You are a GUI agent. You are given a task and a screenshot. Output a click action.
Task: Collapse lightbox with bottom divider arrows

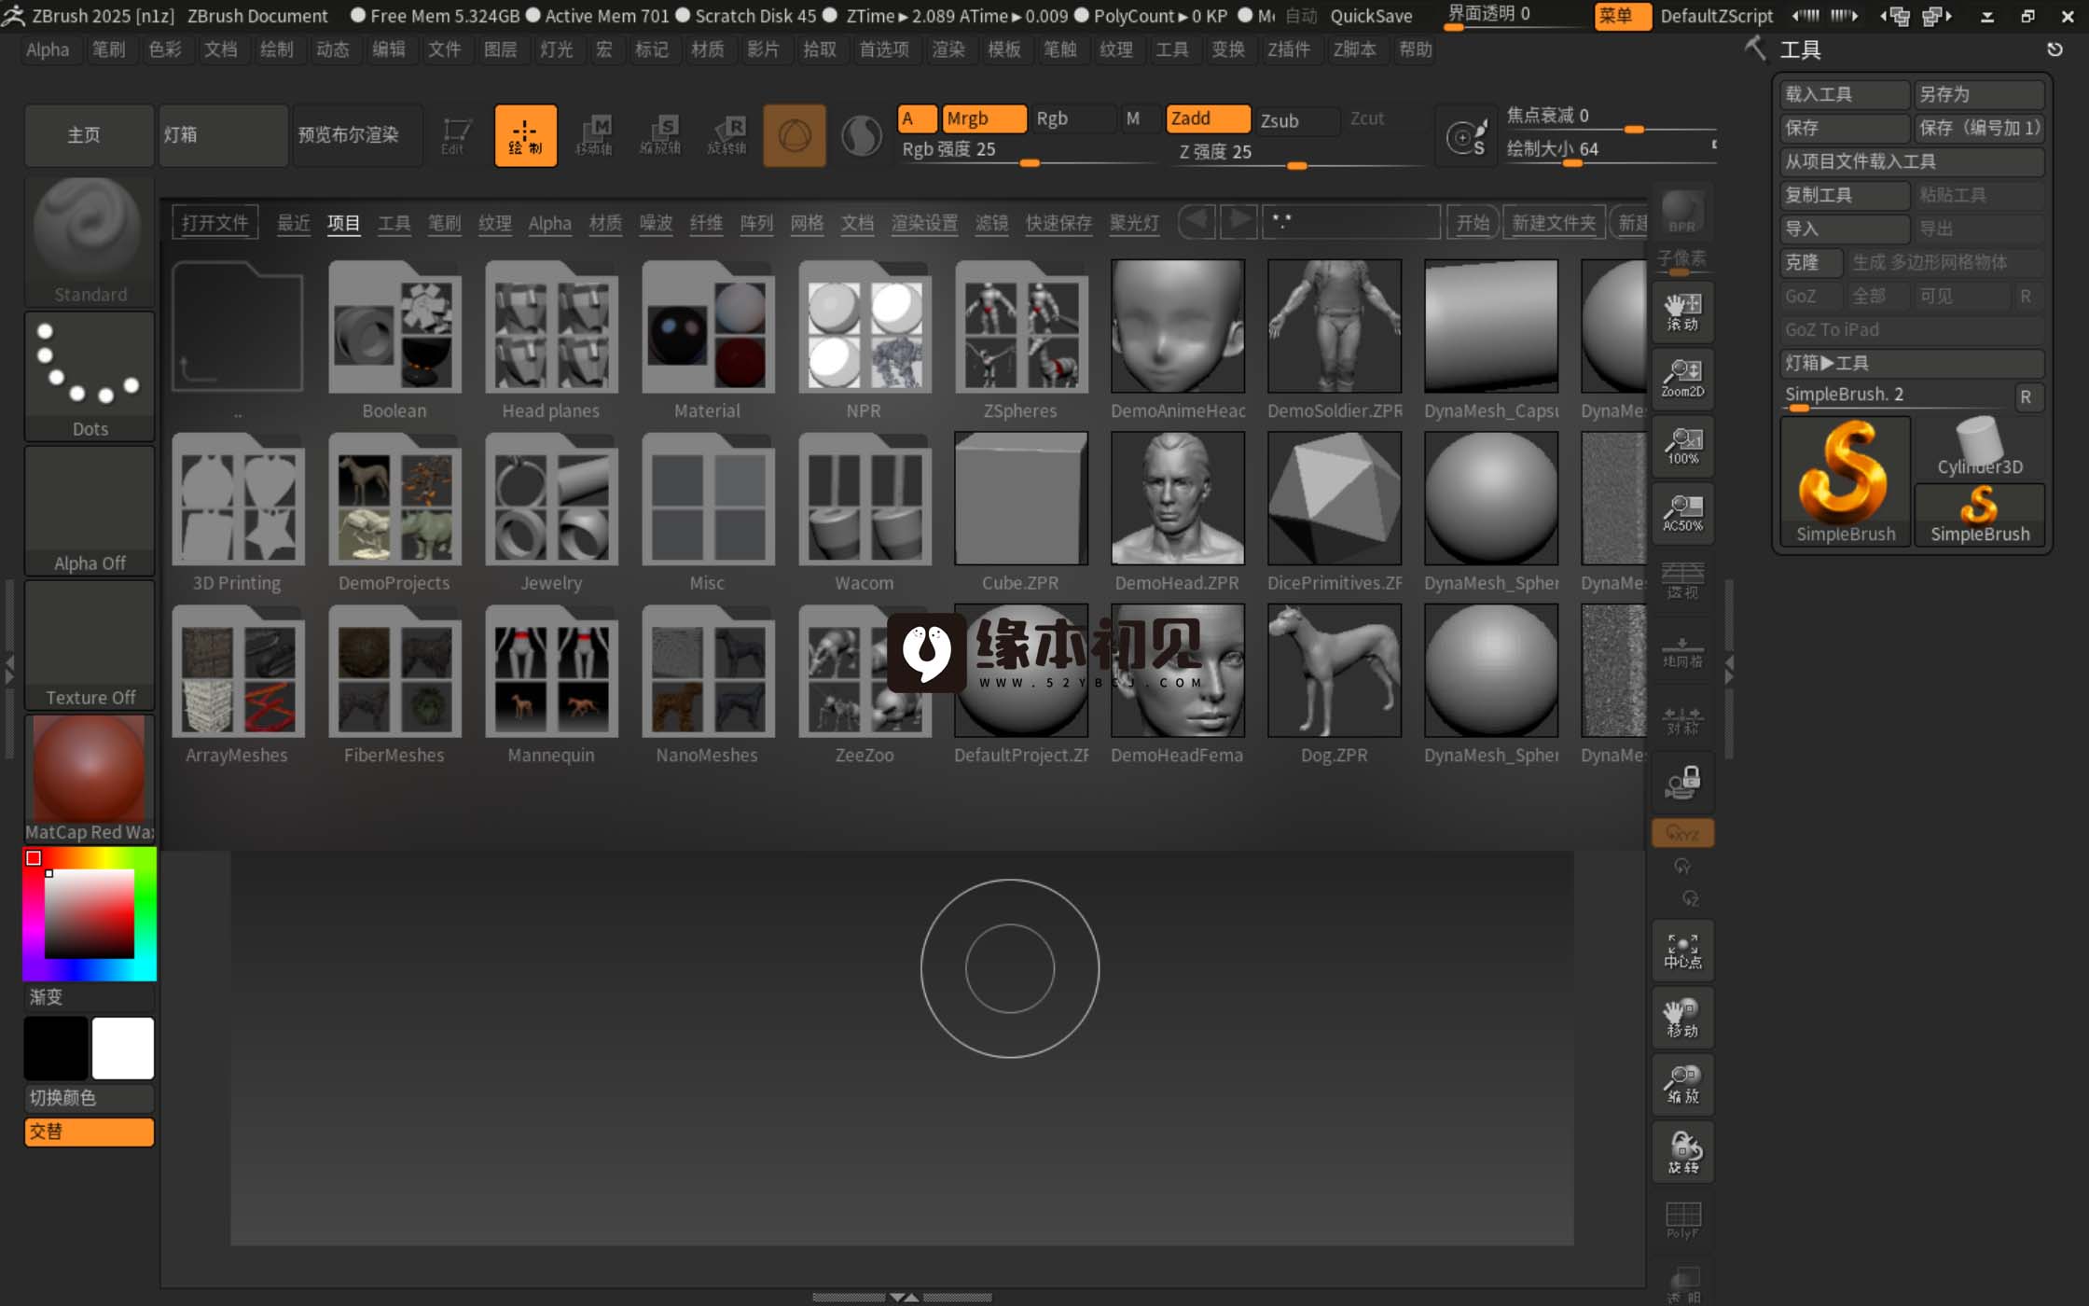click(x=903, y=1297)
